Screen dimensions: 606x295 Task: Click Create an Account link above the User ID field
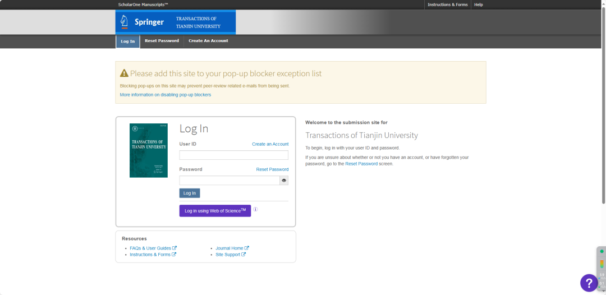click(270, 144)
